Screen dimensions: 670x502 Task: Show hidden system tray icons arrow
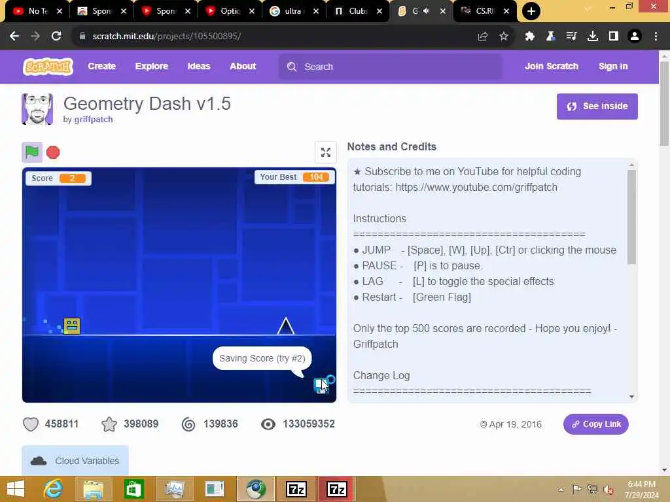coord(561,490)
